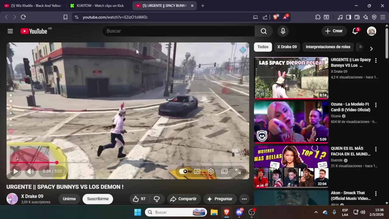The image size is (389, 219).
Task: Select the Todos filter chip
Action: [263, 47]
